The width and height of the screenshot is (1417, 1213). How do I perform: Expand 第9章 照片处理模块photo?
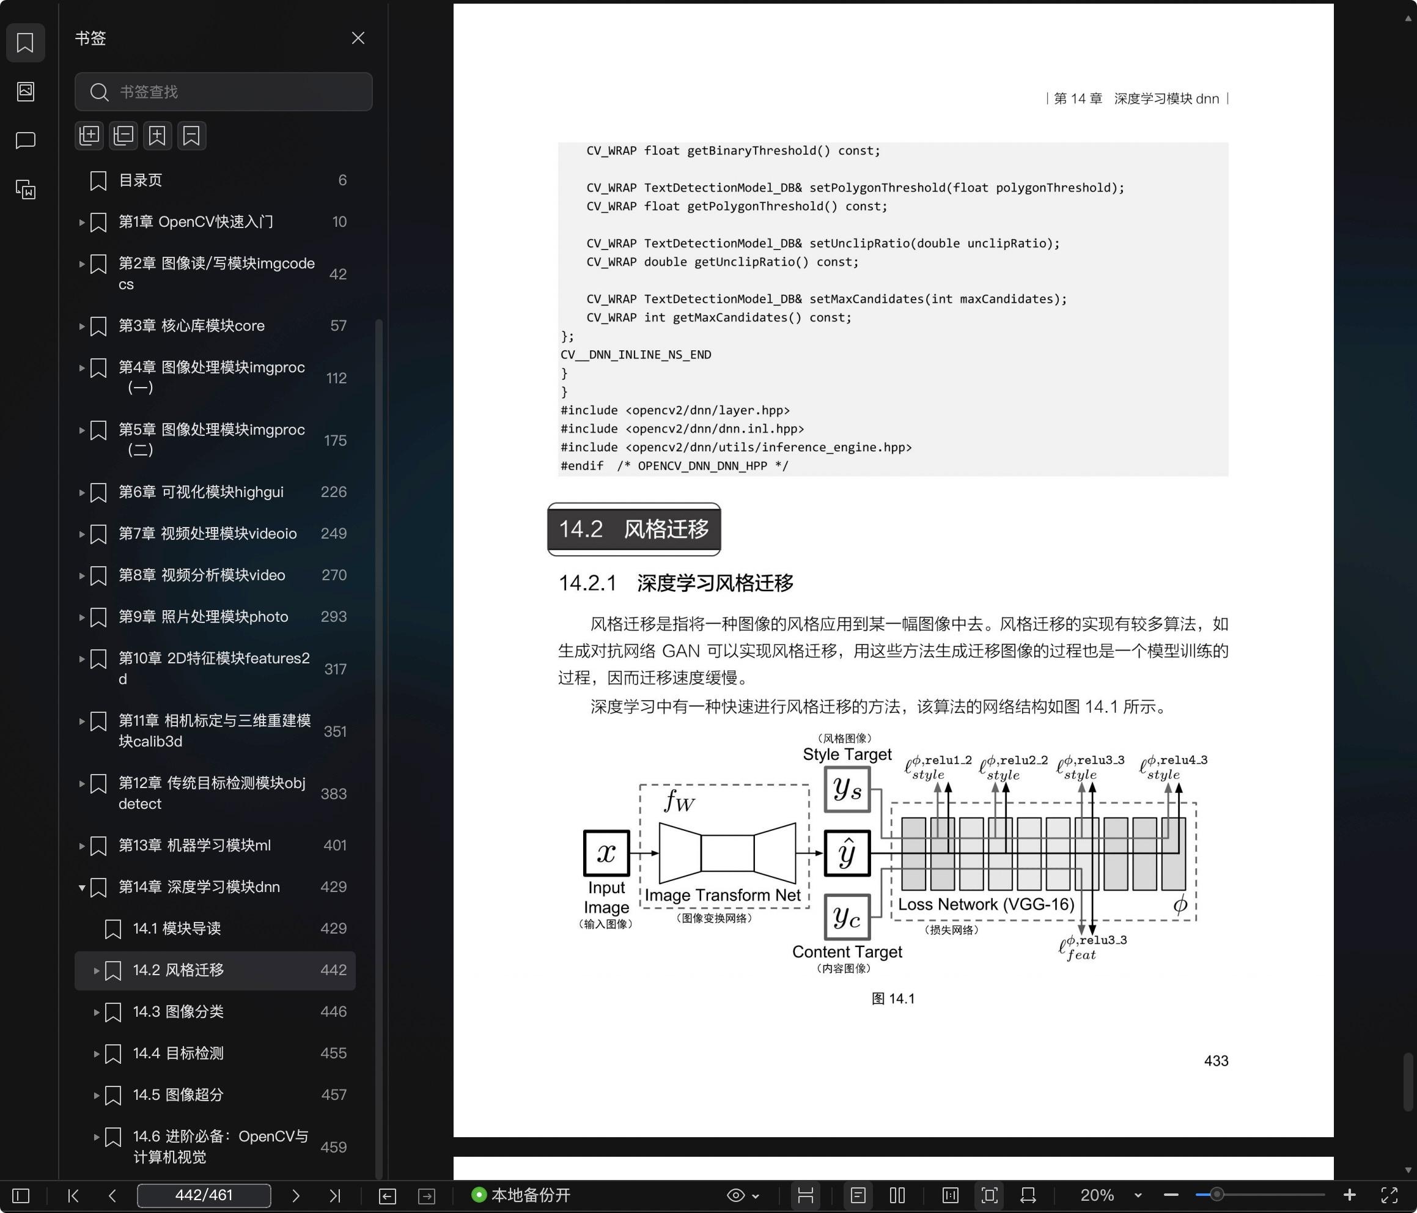pos(82,617)
